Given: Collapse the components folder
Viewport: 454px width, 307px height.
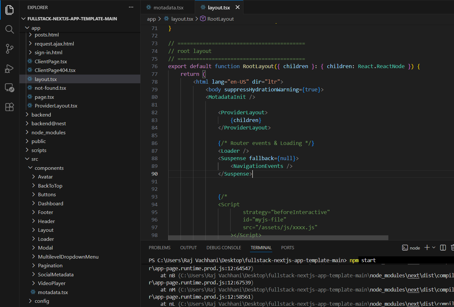Looking at the screenshot, I should click(x=30, y=168).
